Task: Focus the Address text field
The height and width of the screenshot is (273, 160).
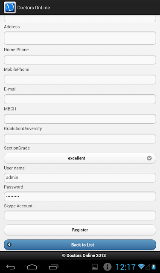Action: 80,38
